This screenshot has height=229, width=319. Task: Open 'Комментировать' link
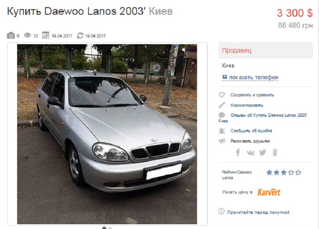(247, 105)
